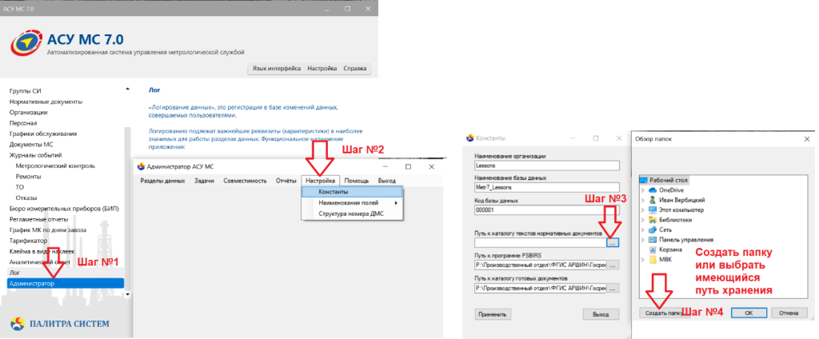Expand Сеть node
Viewport: 819px width, 339px height.
[x=642, y=229]
